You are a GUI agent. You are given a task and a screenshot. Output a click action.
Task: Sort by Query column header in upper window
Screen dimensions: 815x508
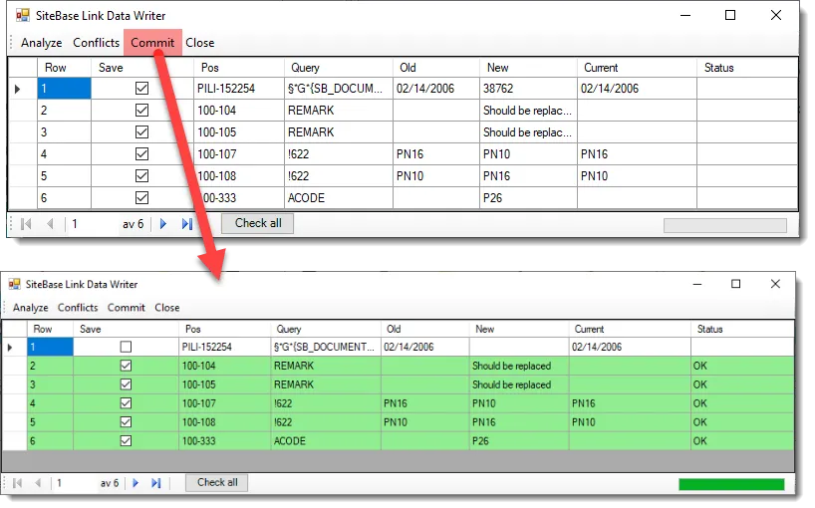339,68
